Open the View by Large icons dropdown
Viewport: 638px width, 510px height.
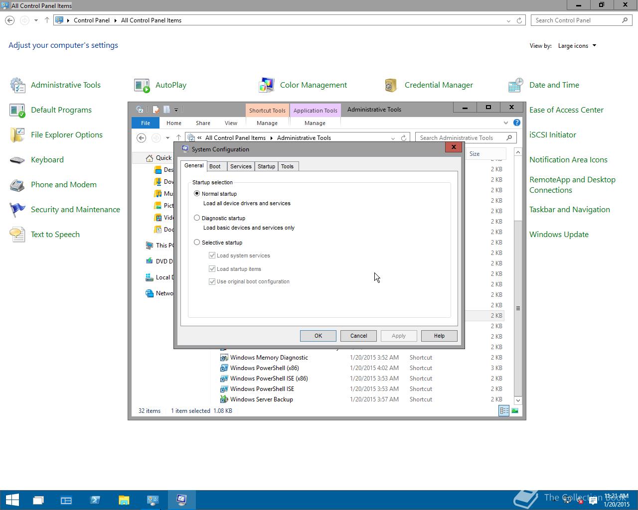(577, 46)
